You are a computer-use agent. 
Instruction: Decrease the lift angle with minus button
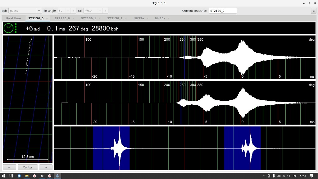(x=68, y=11)
